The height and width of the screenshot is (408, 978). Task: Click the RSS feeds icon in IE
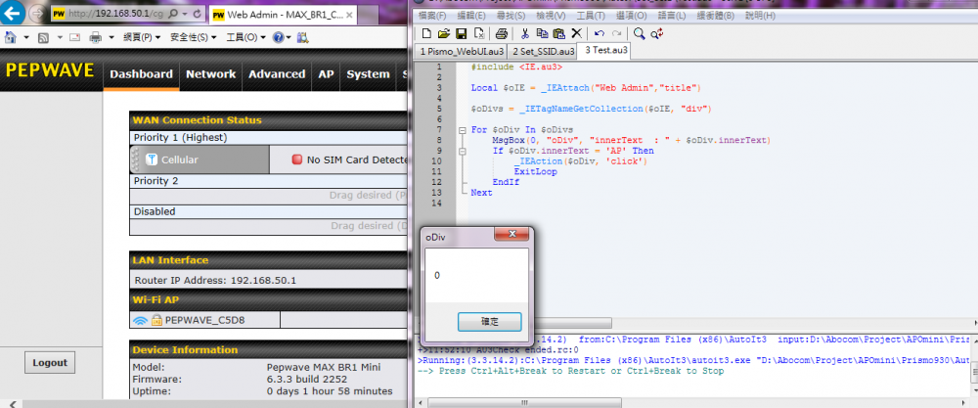tap(44, 37)
